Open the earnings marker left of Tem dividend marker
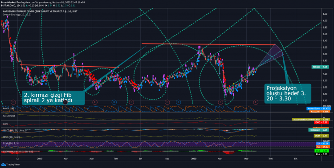The image size is (334, 168). point(95,102)
